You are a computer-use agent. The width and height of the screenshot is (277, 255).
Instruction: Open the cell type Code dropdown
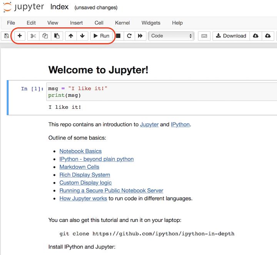(171, 36)
